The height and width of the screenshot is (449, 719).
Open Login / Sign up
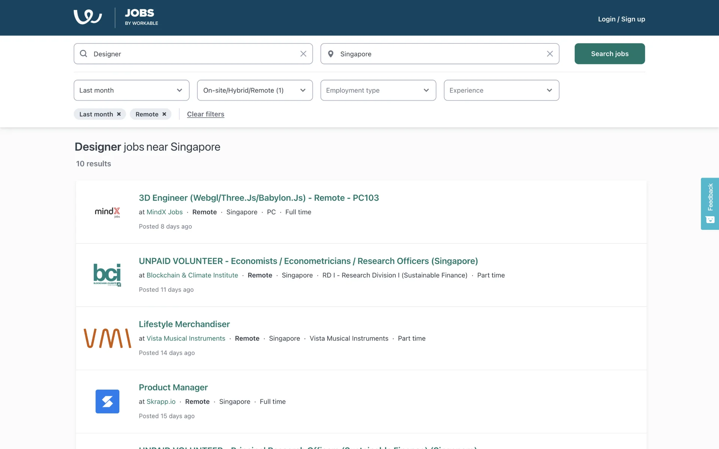[621, 19]
